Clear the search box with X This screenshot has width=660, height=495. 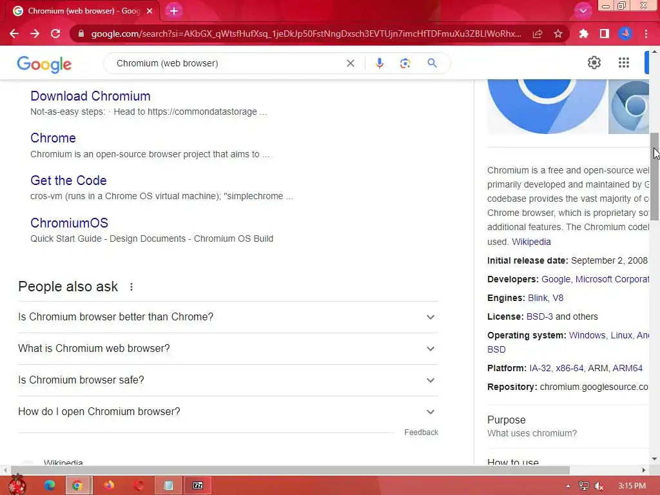[x=350, y=63]
